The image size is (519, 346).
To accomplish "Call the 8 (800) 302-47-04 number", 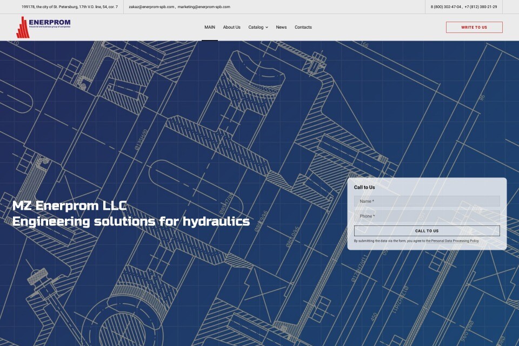I will 445,6.
